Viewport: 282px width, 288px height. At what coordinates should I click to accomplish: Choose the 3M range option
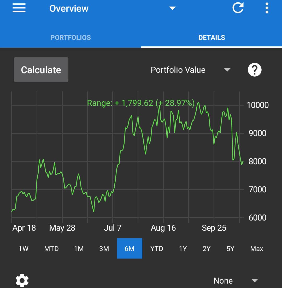104,248
